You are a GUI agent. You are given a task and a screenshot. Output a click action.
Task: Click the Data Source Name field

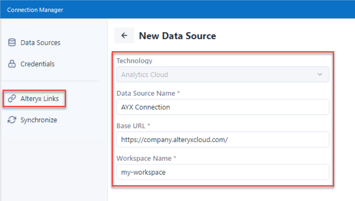click(223, 107)
